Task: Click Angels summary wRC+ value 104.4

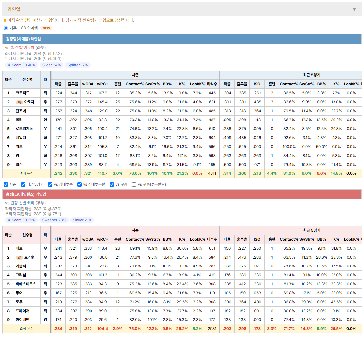Action: (103, 329)
